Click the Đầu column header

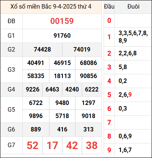click(x=109, y=6)
